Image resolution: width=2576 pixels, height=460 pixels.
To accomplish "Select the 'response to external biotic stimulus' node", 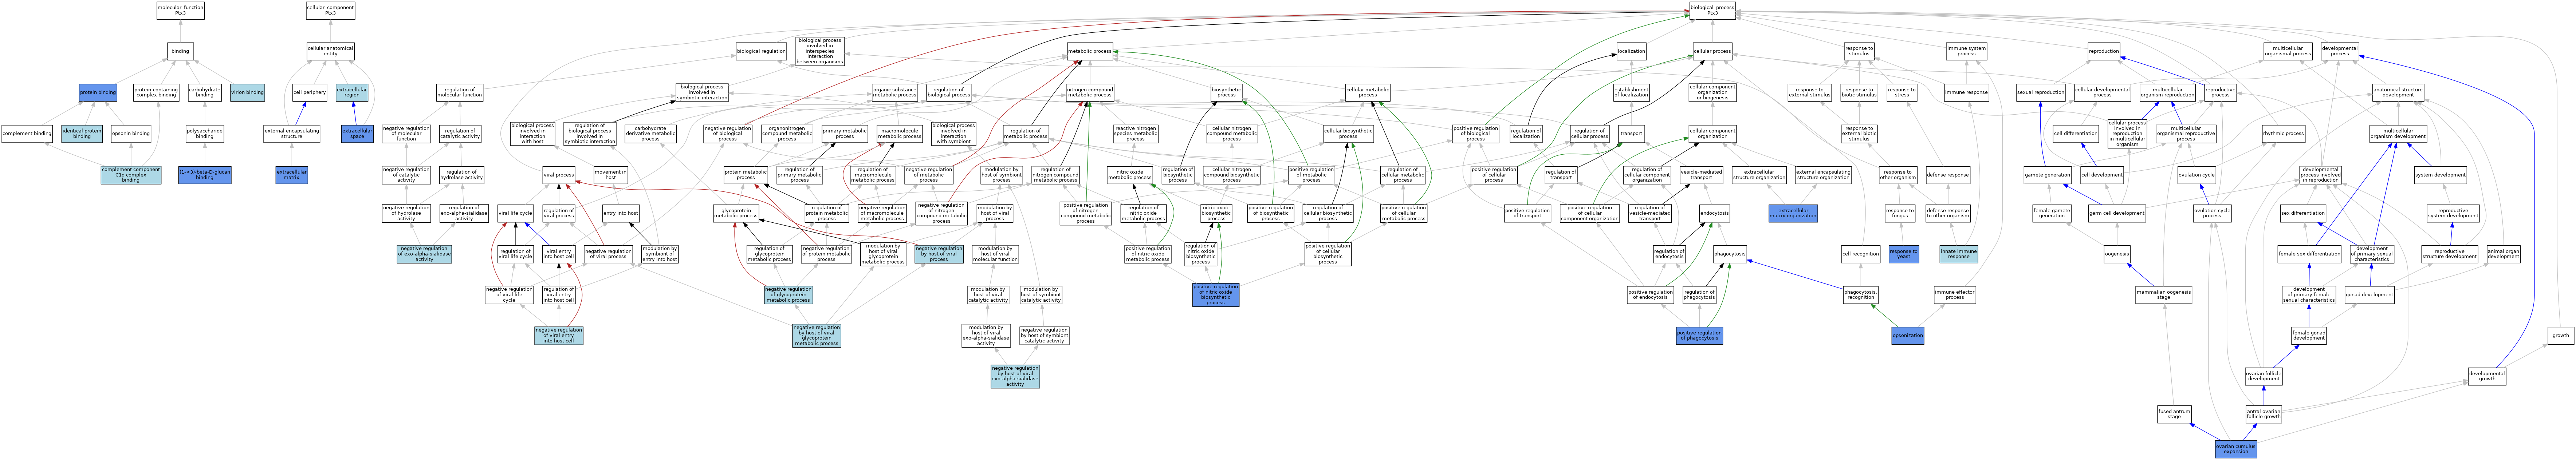I will (1859, 133).
